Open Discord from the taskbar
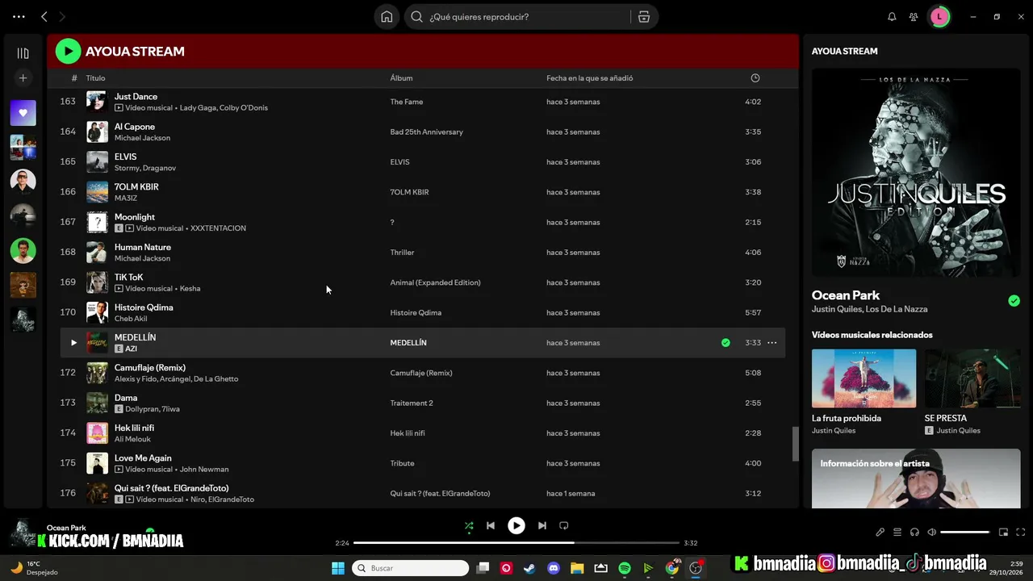 pyautogui.click(x=554, y=568)
